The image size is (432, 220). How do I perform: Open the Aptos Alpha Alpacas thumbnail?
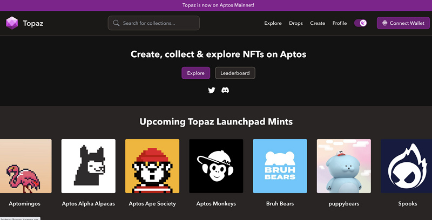coord(89,166)
